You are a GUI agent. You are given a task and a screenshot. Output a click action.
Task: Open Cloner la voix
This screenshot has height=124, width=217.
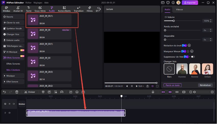point(14,23)
